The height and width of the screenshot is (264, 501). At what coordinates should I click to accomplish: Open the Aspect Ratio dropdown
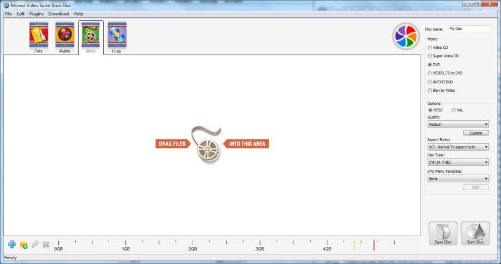click(x=458, y=147)
